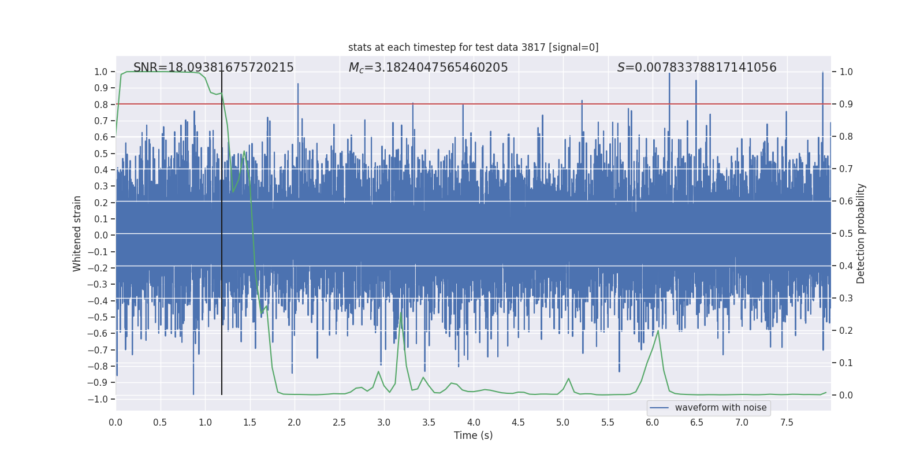Click the "waveform with noise" legend text
Viewport: 924px width, 462px height.
pos(721,408)
